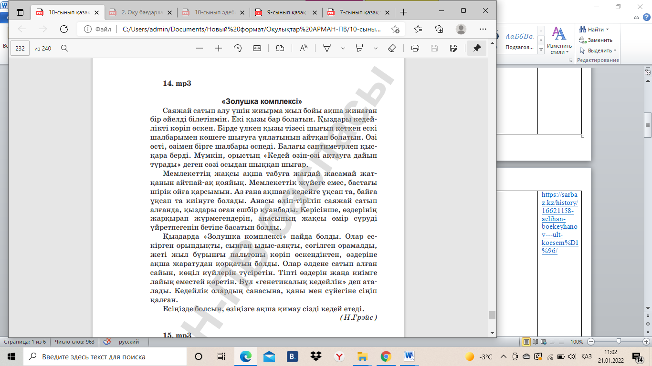The width and height of the screenshot is (652, 366).
Task: Switch Word to Full Screen Reading view
Action: pyautogui.click(x=536, y=342)
